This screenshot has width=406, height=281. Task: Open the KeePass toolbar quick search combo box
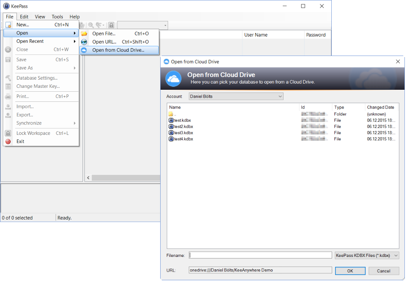point(142,25)
